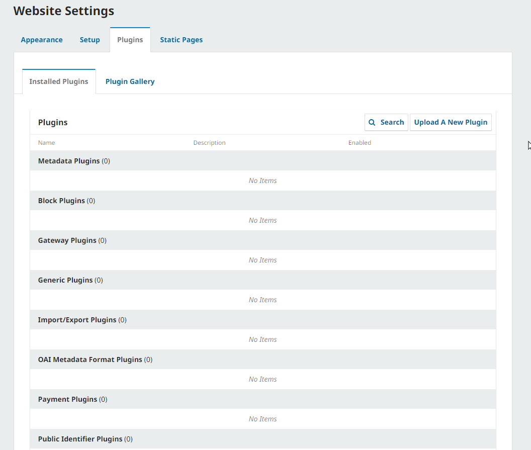The image size is (531, 450).
Task: Switch to the Setup tab
Action: (x=90, y=40)
